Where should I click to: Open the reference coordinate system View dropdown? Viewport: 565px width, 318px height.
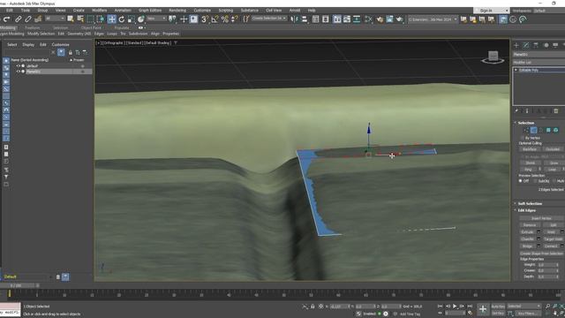(x=156, y=19)
